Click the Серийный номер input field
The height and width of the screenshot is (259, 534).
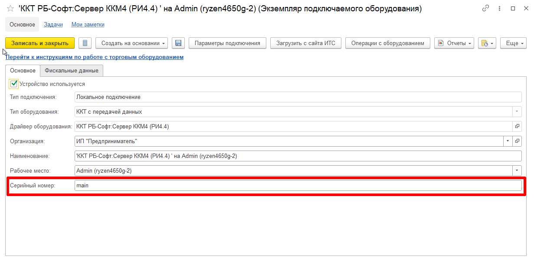(298, 185)
